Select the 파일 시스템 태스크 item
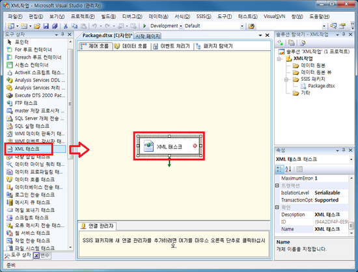 coord(35,248)
